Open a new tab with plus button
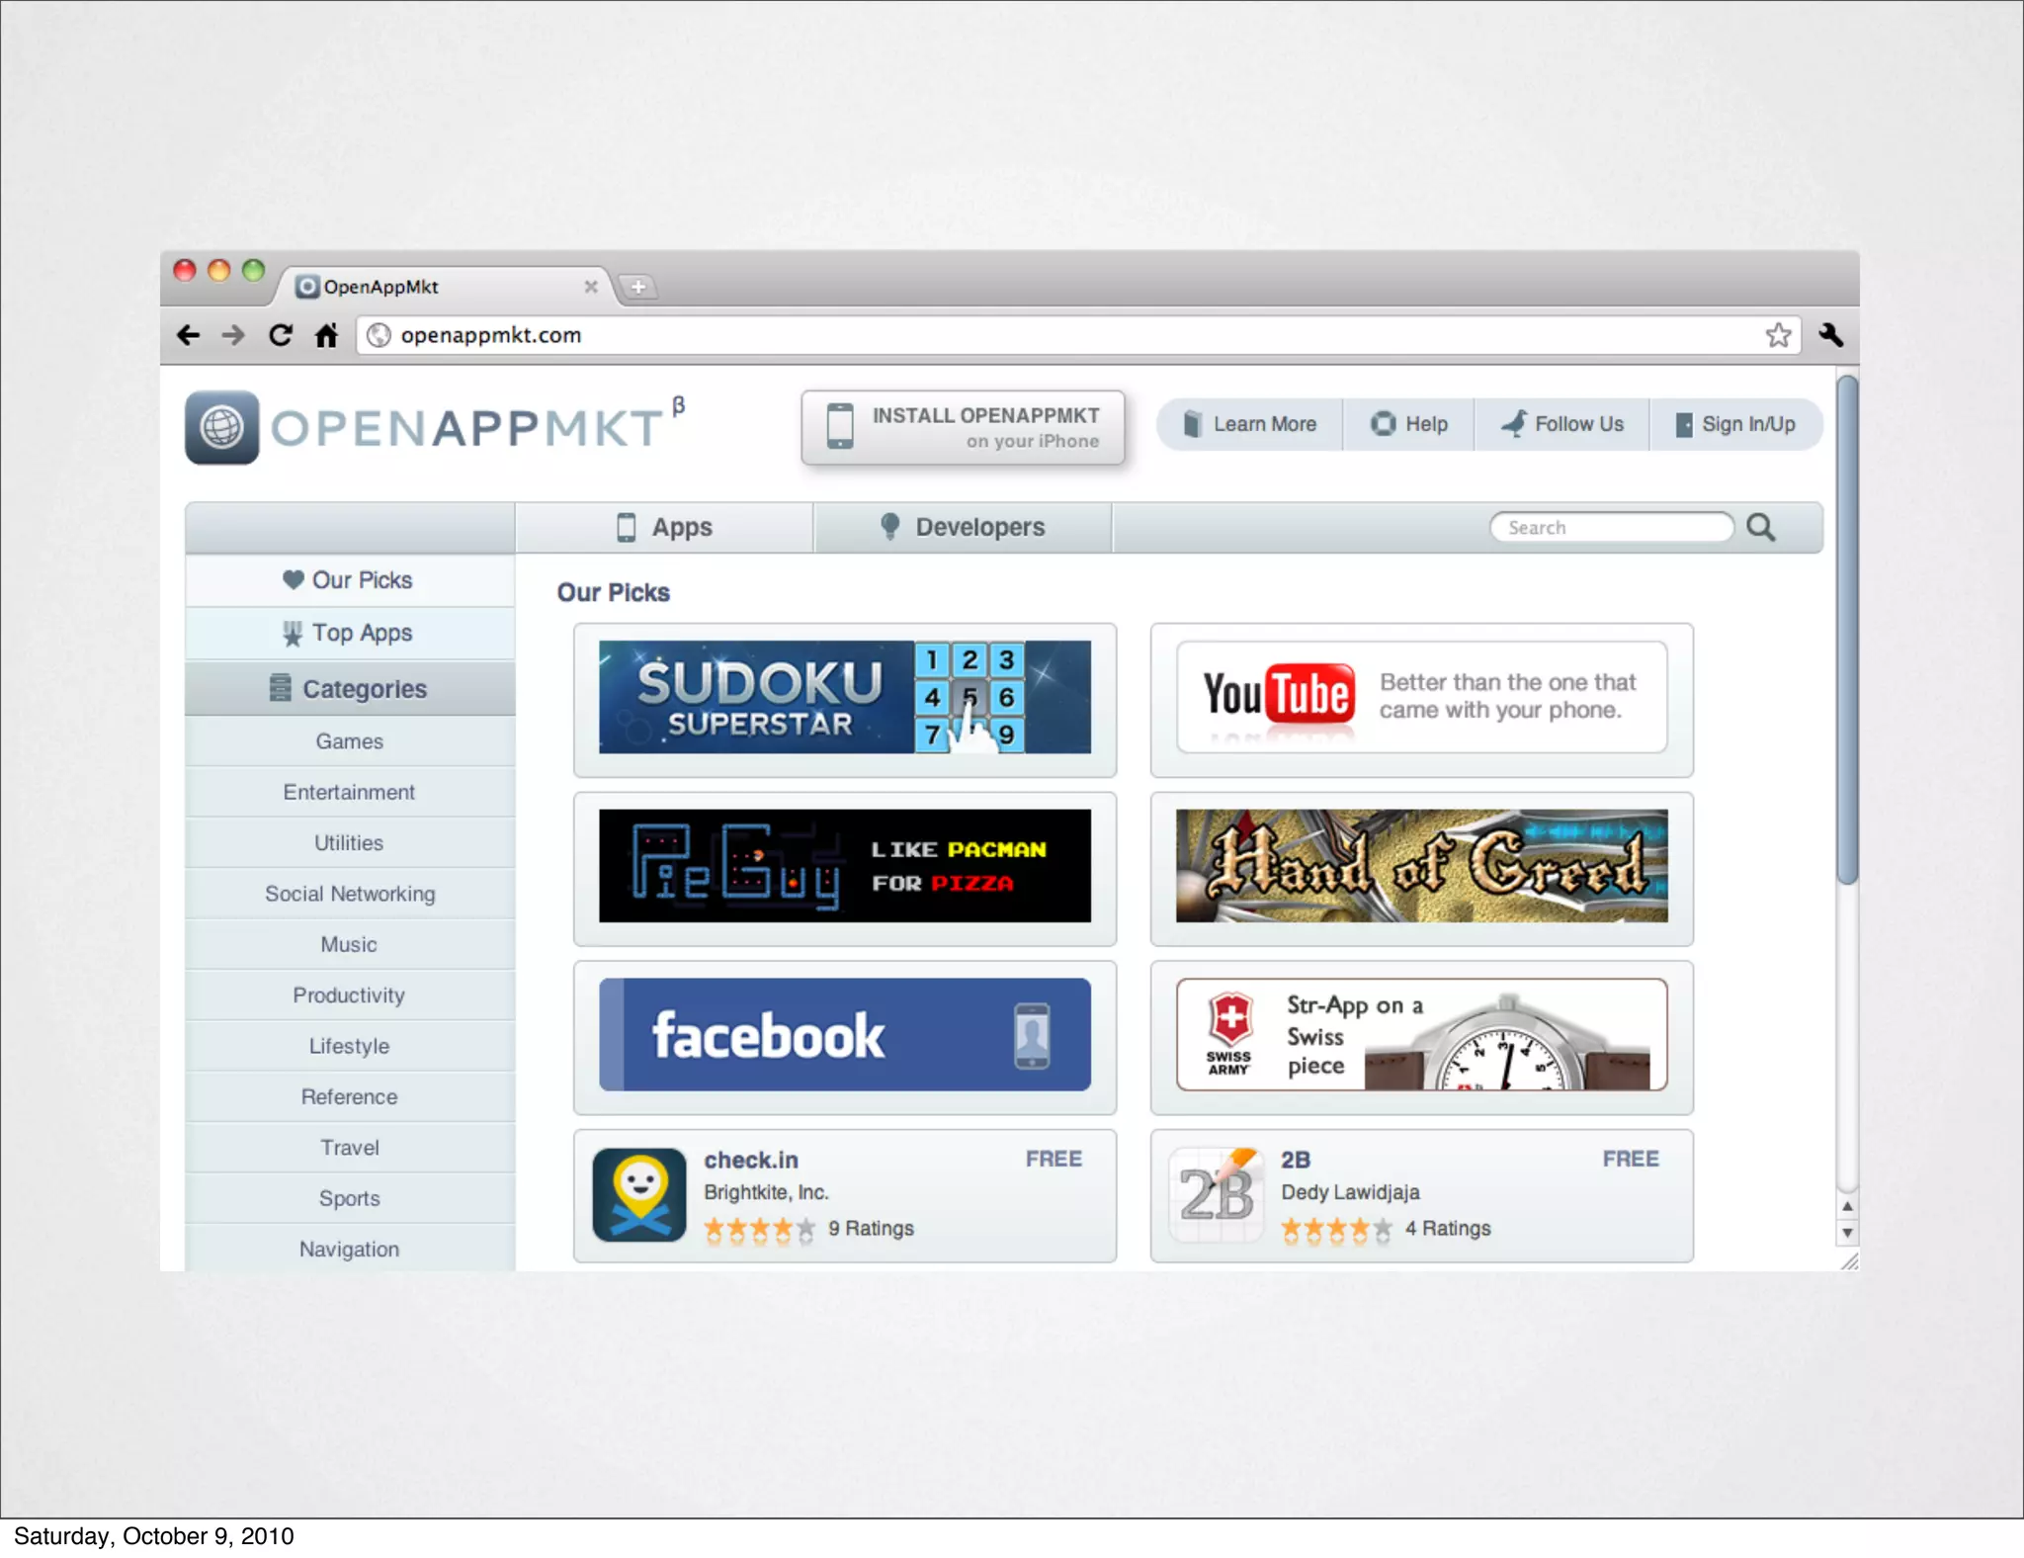The height and width of the screenshot is (1558, 2024). pyautogui.click(x=638, y=287)
